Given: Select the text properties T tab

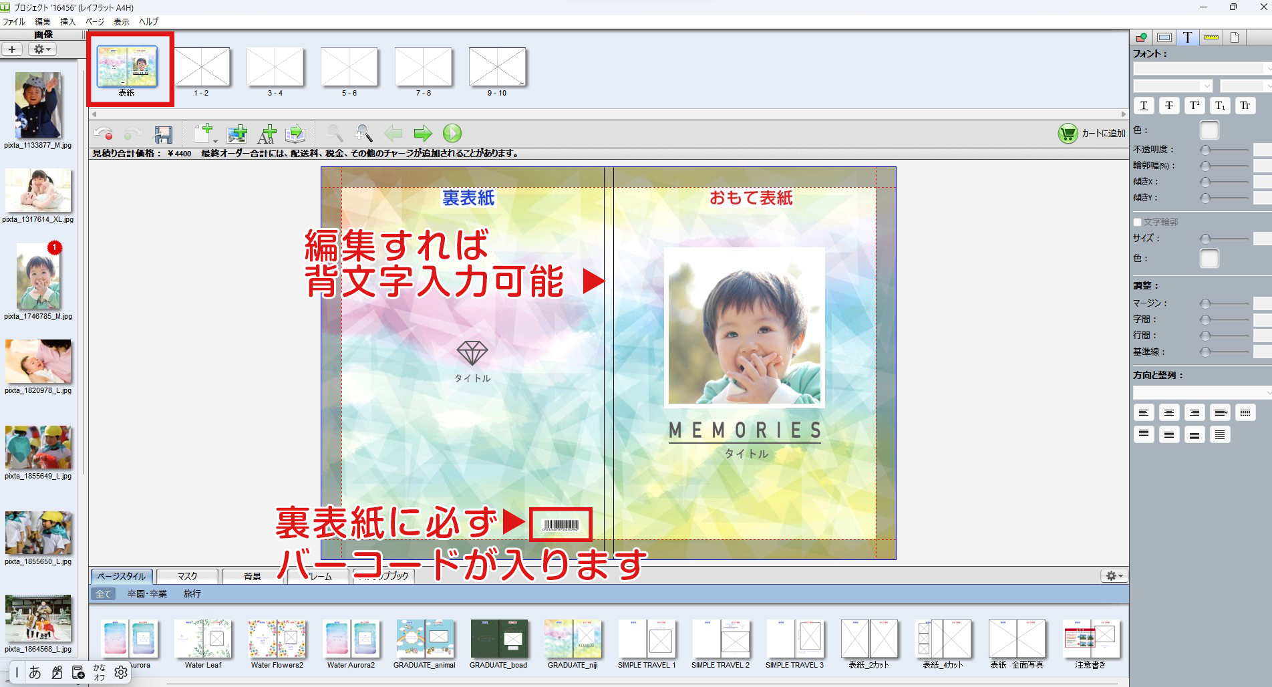Looking at the screenshot, I should pos(1187,37).
